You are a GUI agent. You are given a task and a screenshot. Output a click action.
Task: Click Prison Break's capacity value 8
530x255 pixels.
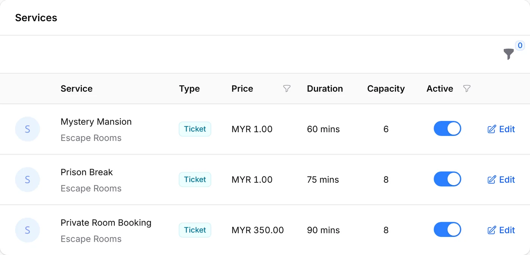(386, 180)
